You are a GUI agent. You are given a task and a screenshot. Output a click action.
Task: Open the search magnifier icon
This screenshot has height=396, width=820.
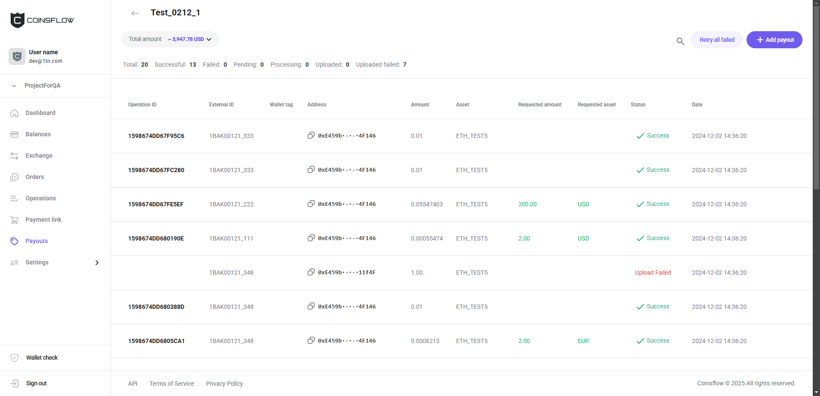pos(680,41)
